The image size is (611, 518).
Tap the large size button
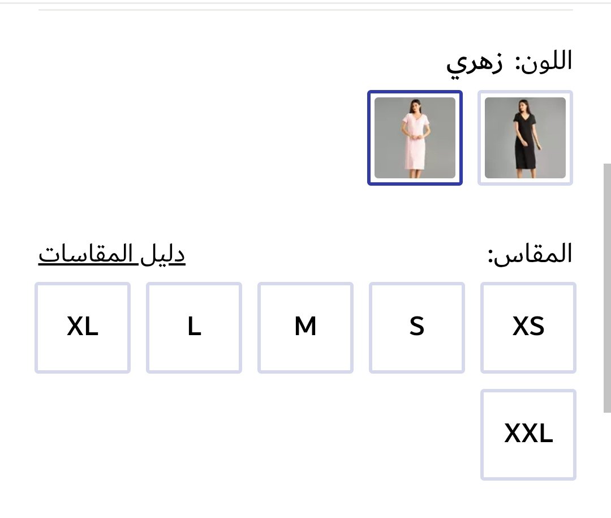pyautogui.click(x=194, y=328)
